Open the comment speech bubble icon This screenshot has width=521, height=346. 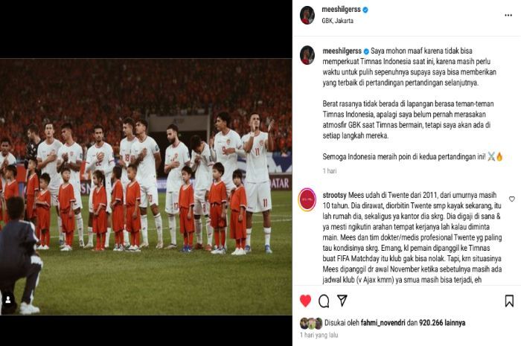click(324, 301)
